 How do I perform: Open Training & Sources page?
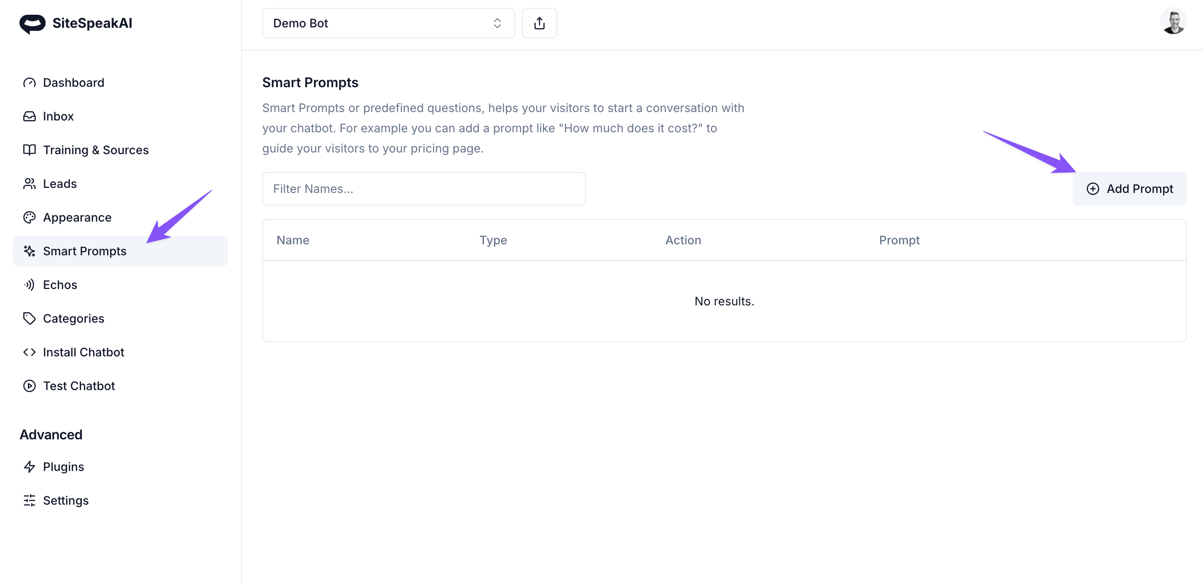(96, 150)
